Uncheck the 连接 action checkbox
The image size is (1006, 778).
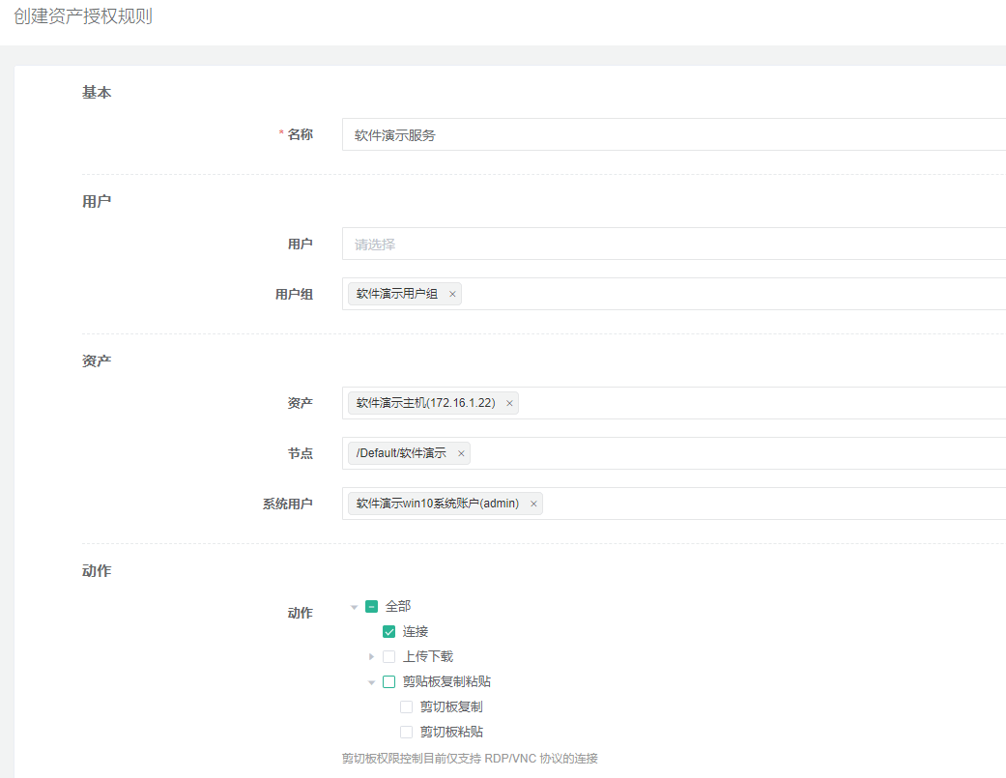(388, 632)
